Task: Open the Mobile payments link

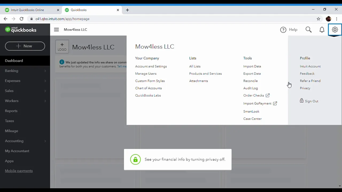Action: [19, 171]
